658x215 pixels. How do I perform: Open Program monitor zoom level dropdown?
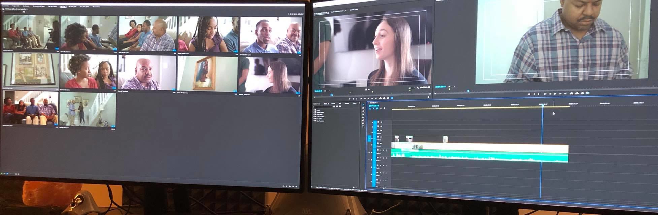(x=452, y=86)
